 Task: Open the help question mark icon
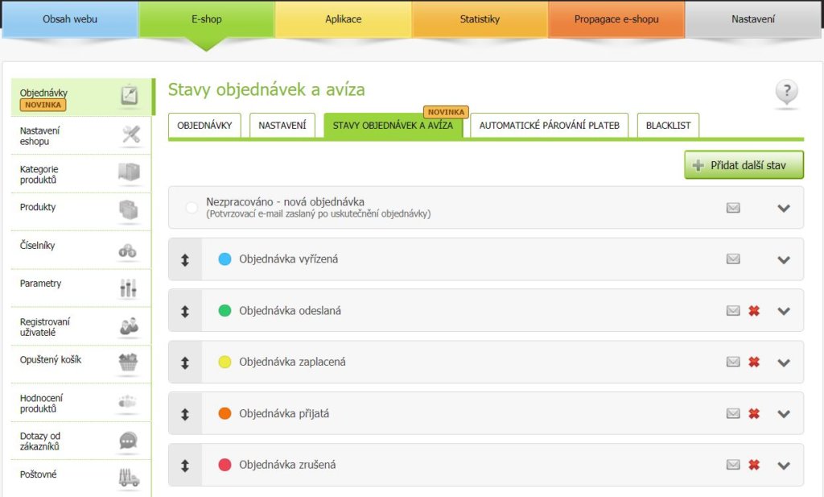(786, 92)
